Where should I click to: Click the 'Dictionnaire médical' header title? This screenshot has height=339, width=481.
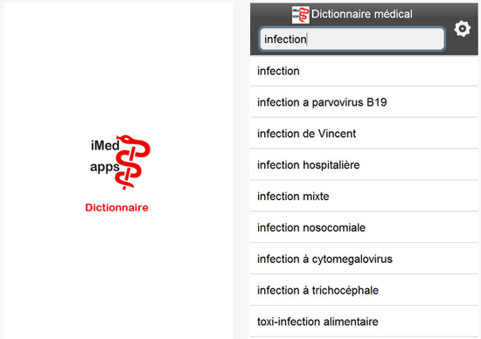(362, 14)
